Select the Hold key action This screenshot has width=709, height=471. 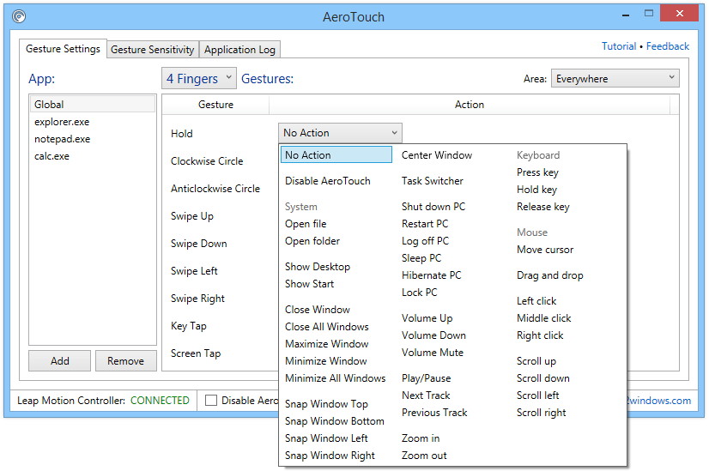(x=536, y=190)
